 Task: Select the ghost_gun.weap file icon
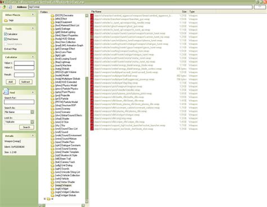pyautogui.click(x=92, y=26)
